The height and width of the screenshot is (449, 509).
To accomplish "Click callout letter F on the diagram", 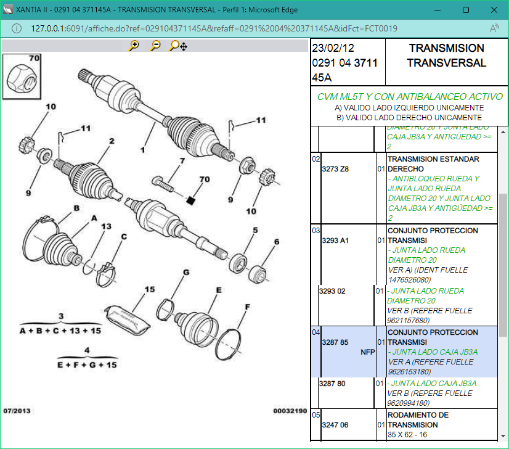I will (247, 307).
